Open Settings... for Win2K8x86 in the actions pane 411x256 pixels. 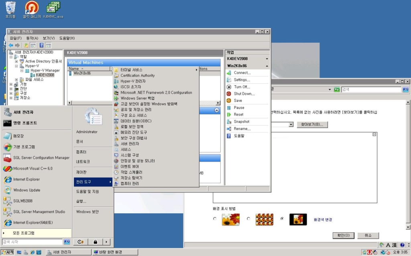[242, 80]
